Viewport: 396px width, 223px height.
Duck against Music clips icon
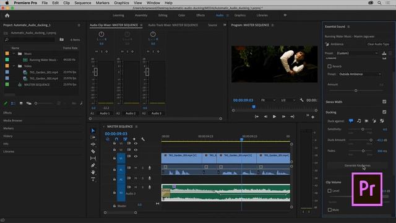[x=359, y=121]
